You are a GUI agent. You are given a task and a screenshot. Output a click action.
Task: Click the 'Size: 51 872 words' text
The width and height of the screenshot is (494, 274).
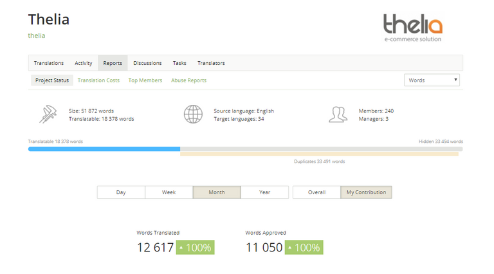click(91, 111)
